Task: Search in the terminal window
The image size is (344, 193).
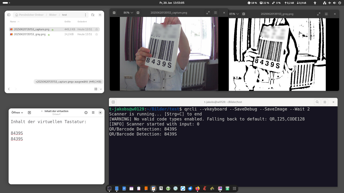Action: point(317,102)
